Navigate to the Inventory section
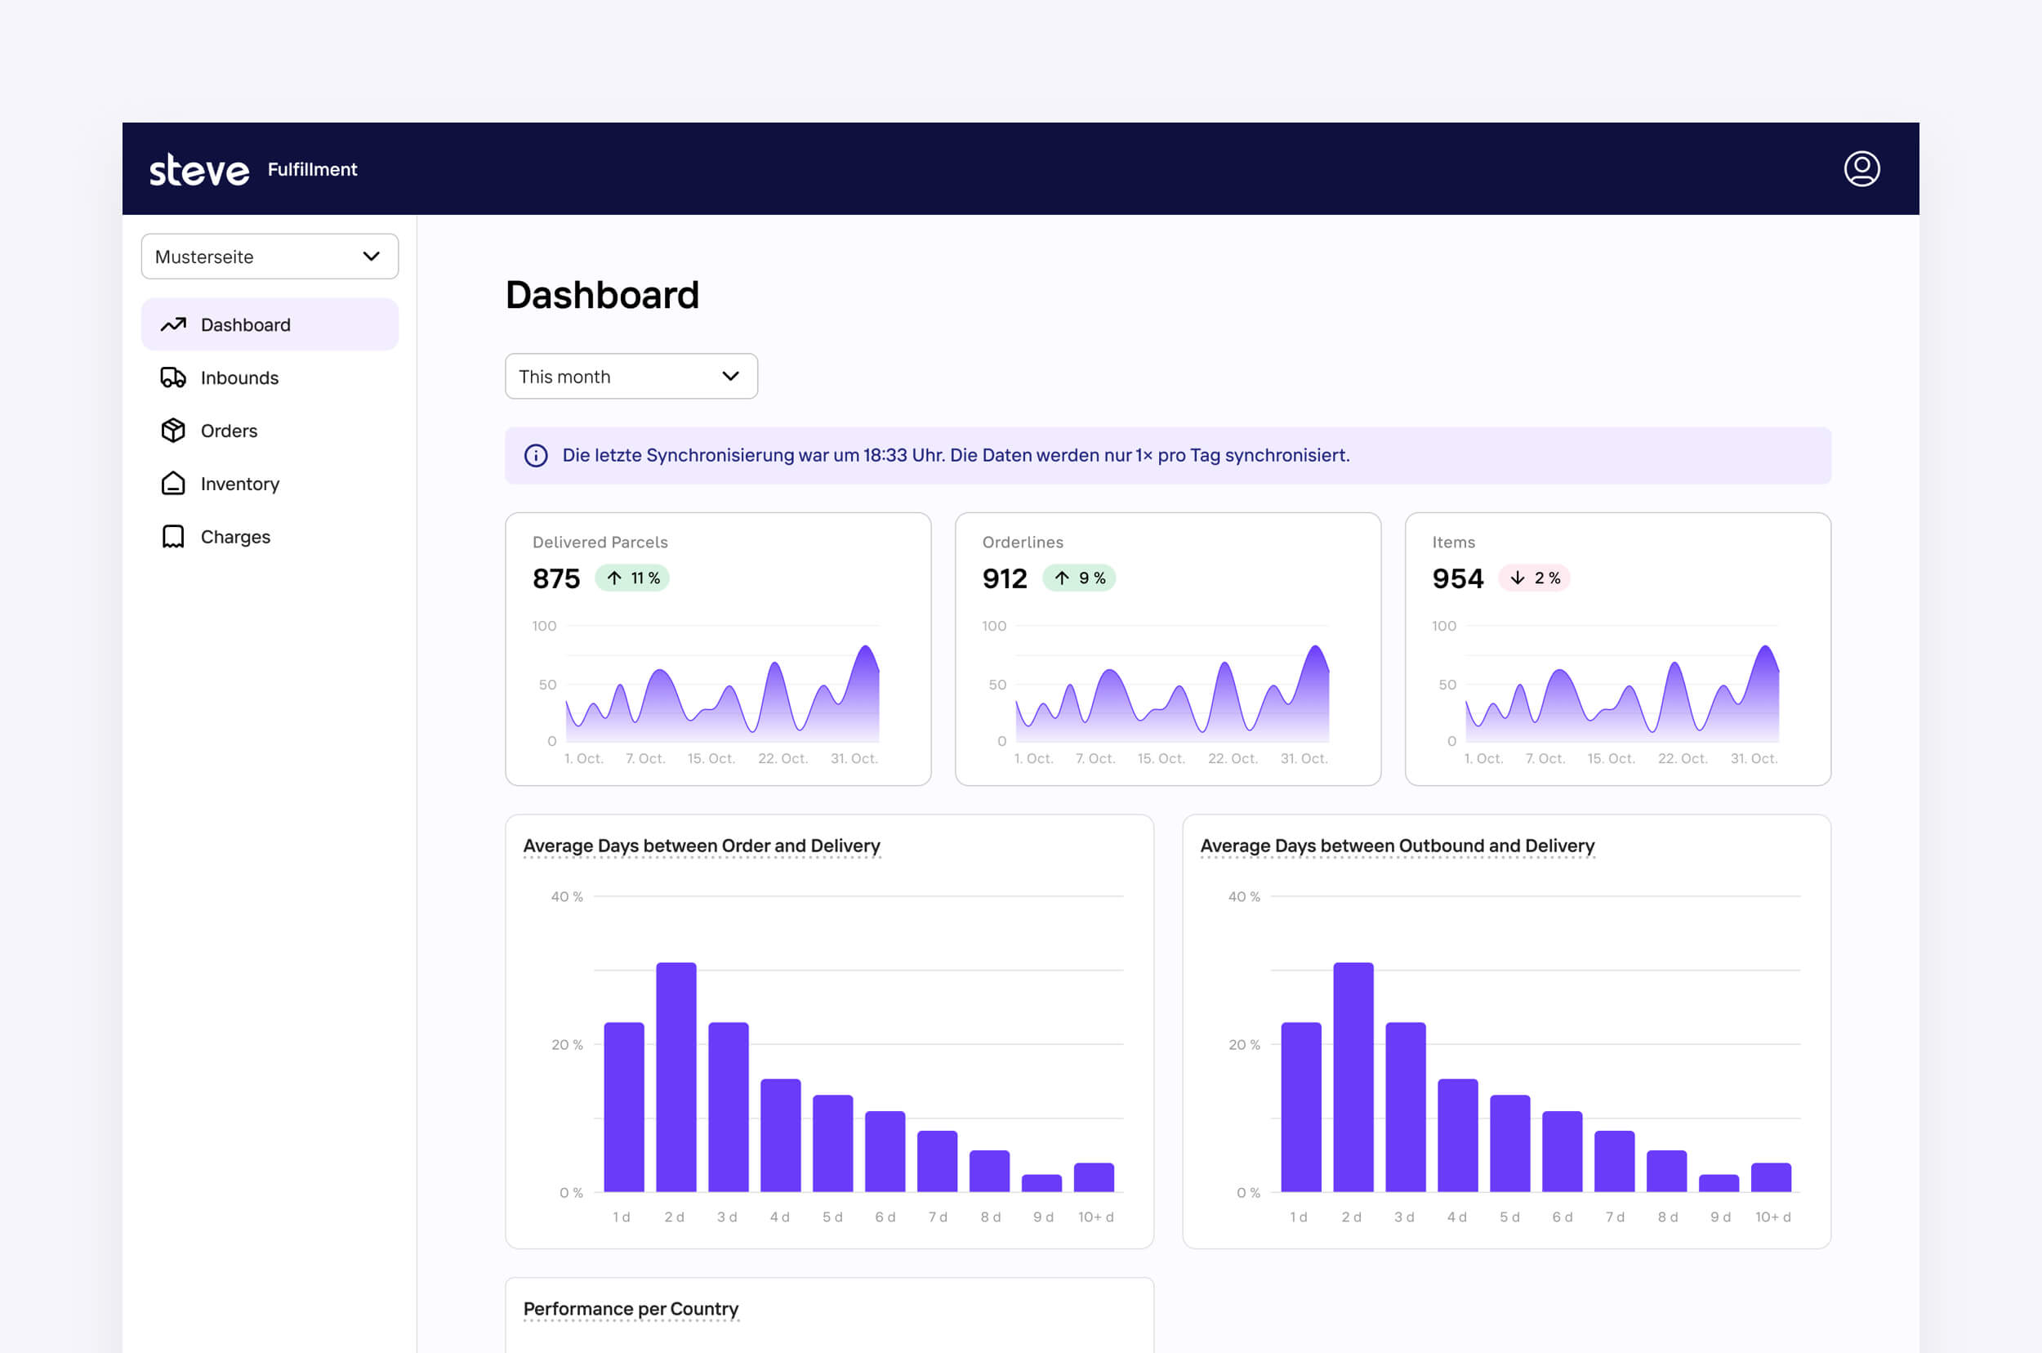This screenshot has width=2042, height=1353. [239, 483]
